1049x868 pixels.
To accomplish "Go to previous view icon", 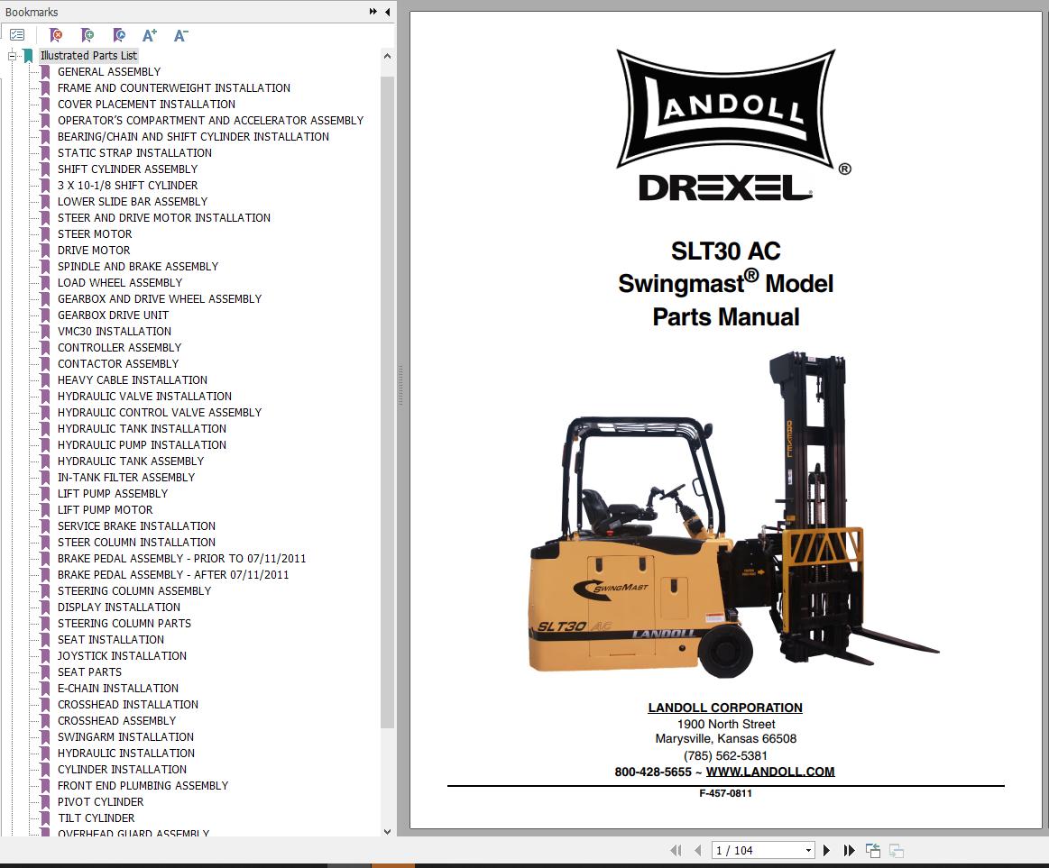I will 872,849.
